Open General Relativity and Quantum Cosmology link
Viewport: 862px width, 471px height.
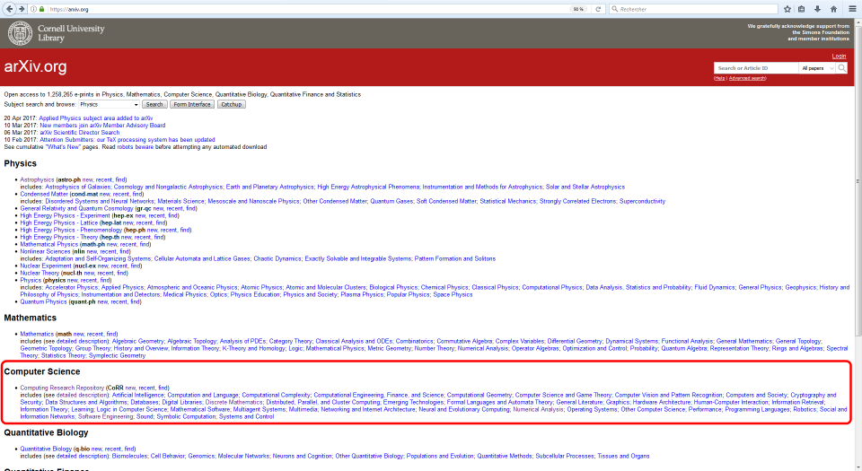[x=76, y=208]
